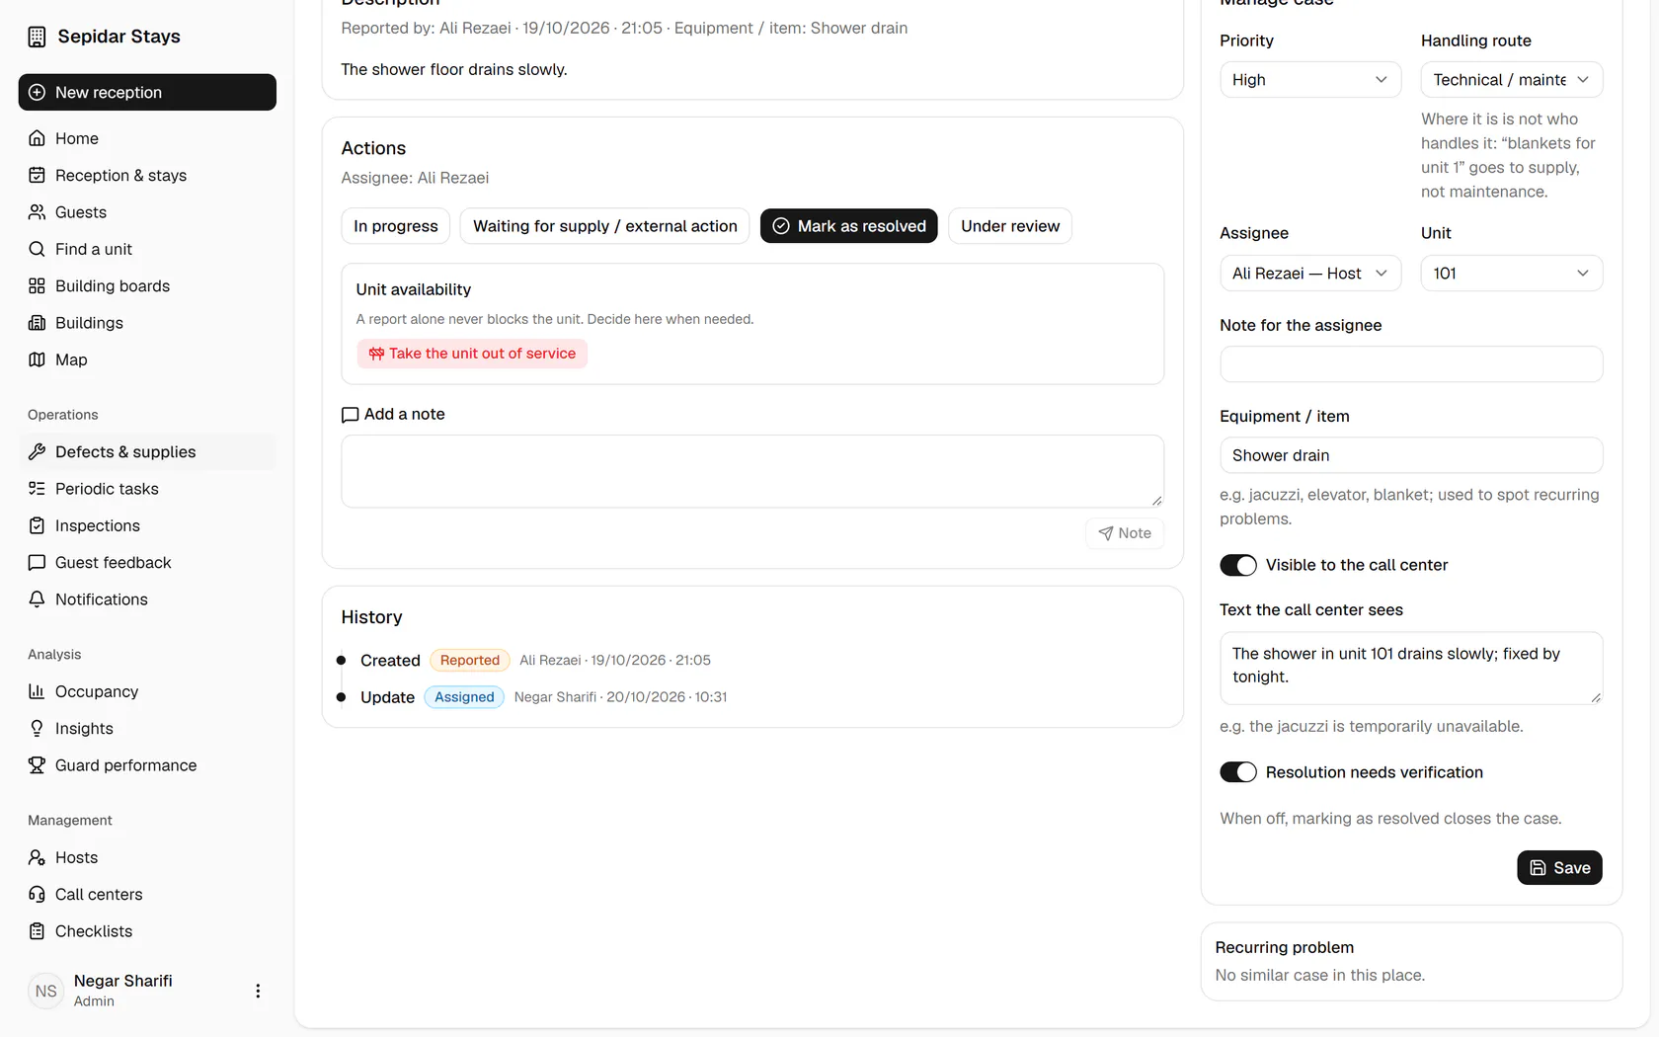Viewport: 1659px width, 1037px height.
Task: Click the Insights lightbulb icon
Action: 37,728
